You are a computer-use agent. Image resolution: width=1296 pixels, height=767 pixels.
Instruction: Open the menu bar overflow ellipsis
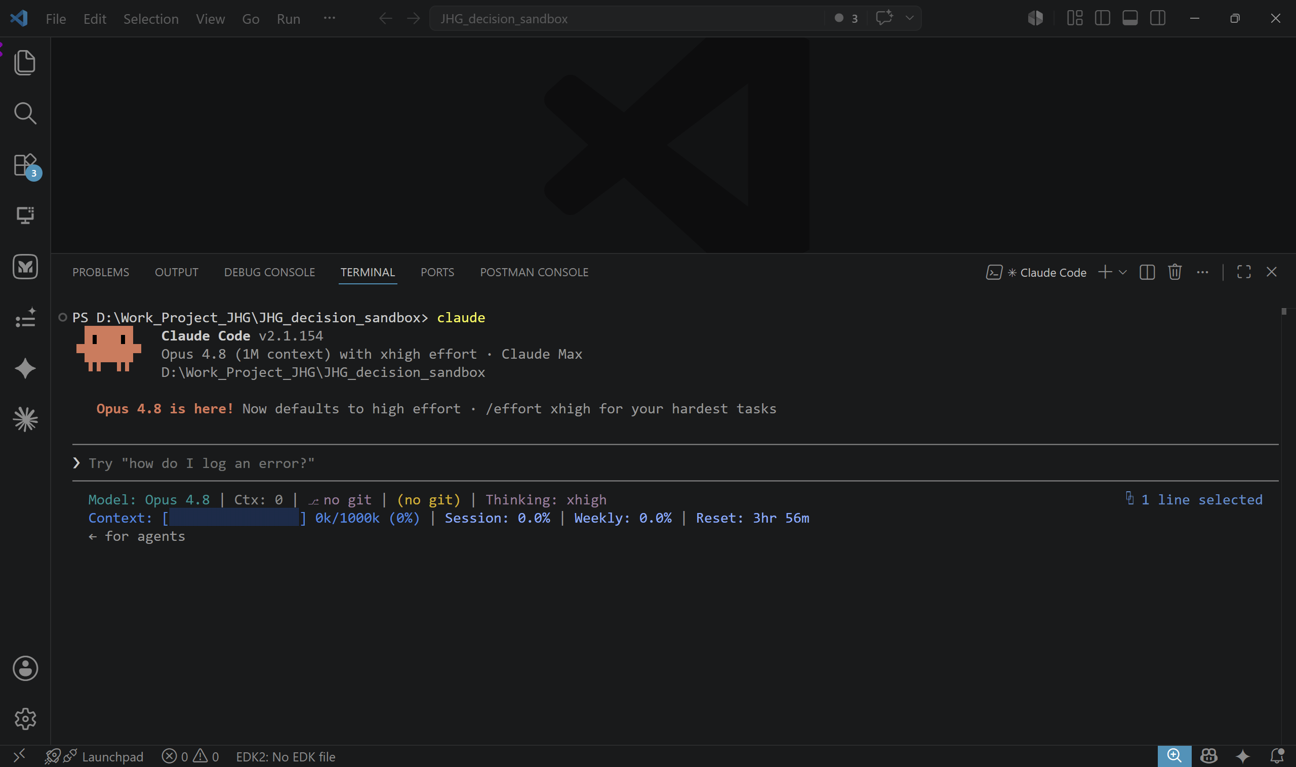pyautogui.click(x=330, y=18)
